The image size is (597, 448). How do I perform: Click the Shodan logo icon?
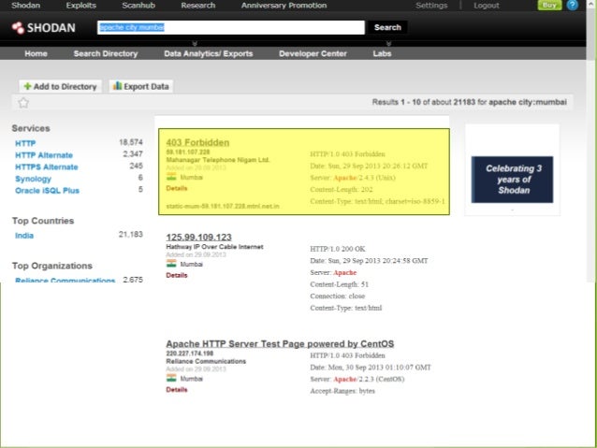(x=18, y=28)
